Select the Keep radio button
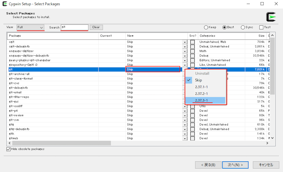Screen dimensions: 283x172 pos(206,27)
